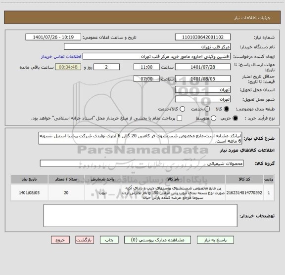Image resolution: width=285 pixels, height=275 pixels.
Task: Click the پاسخ به نیاز button
Action: (x=215, y=240)
